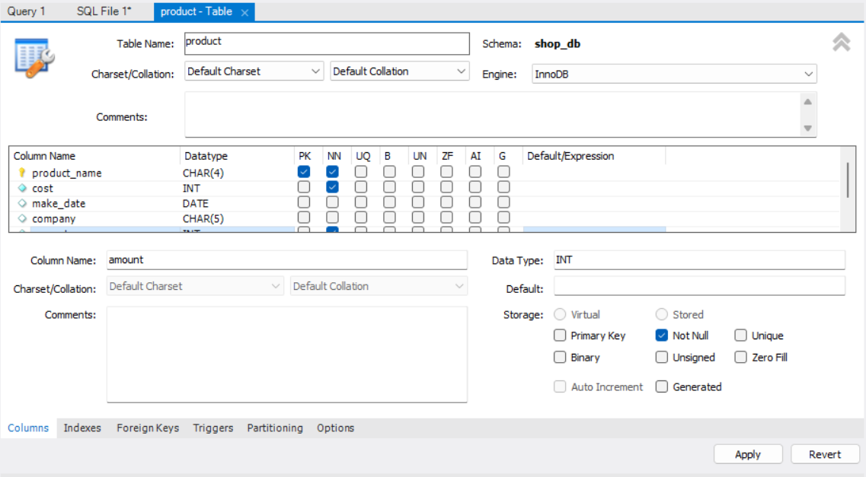Screen dimensions: 866x477
Task: Open the Engine InnoDB dropdown
Action: point(674,74)
